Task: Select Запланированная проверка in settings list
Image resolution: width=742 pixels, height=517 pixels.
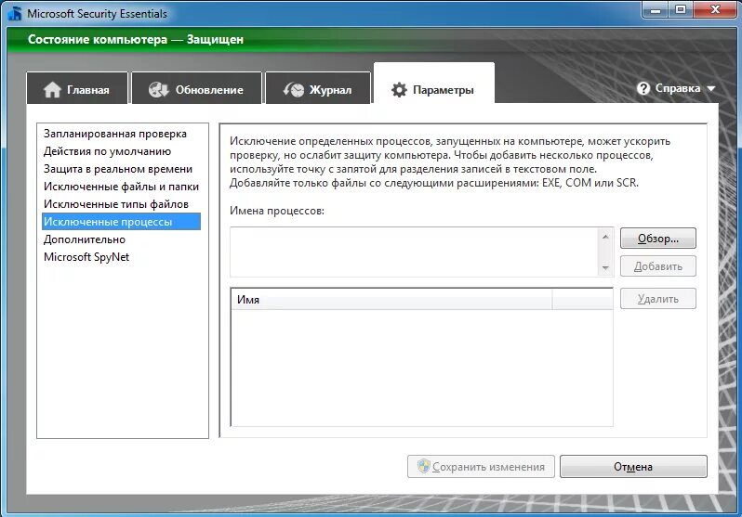Action: click(121, 134)
